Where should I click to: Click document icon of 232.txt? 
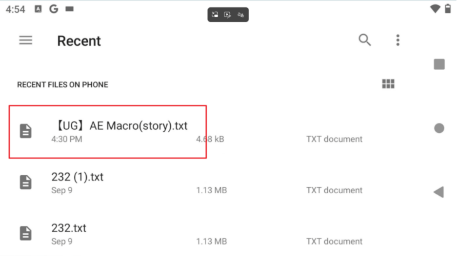[26, 233]
